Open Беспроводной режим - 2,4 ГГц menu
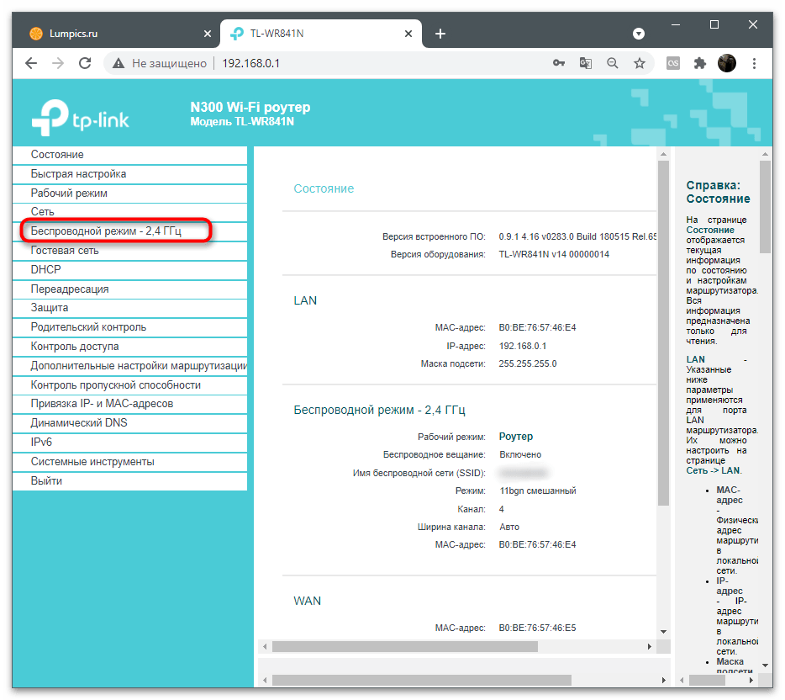The width and height of the screenshot is (785, 700). [129, 231]
